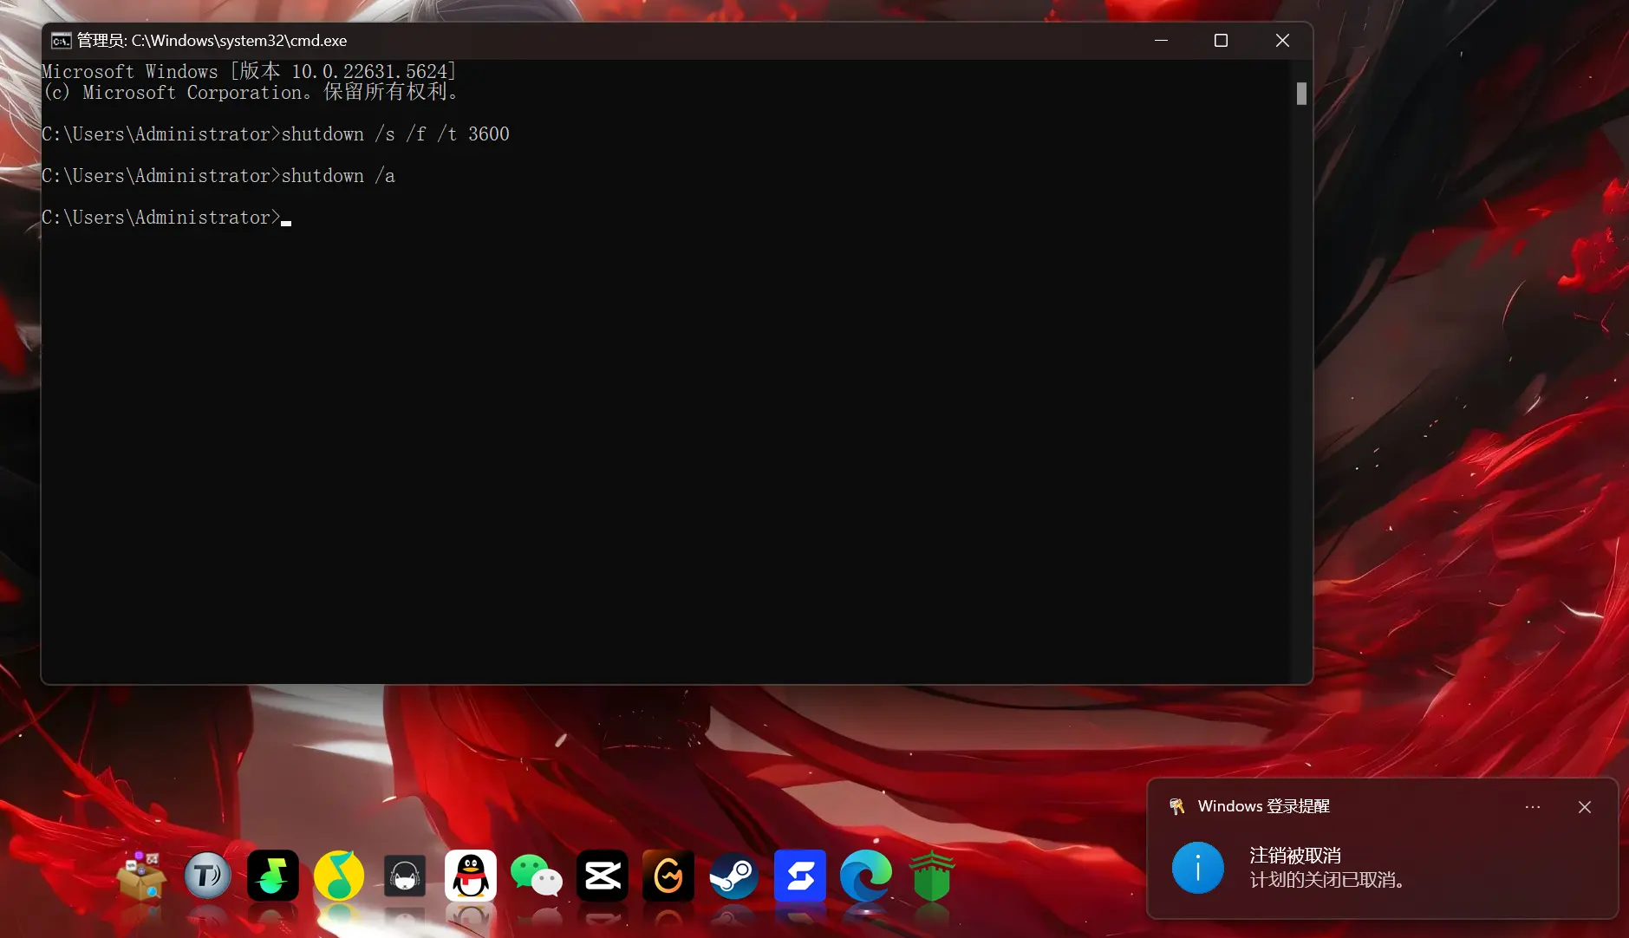Open the cmd.exe title bar system menu
This screenshot has width=1629, height=938.
60,40
